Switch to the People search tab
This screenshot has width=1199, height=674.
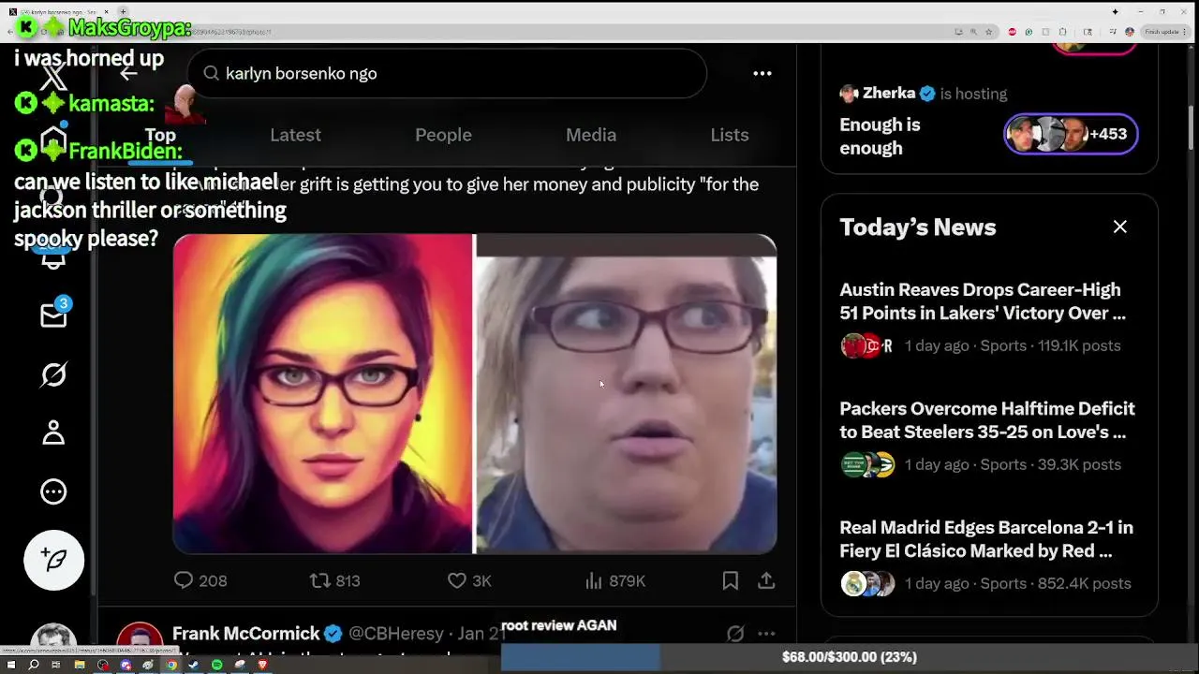443,135
